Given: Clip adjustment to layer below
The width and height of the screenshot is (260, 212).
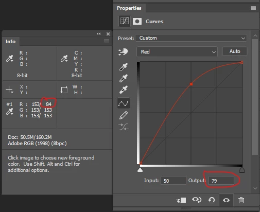Looking at the screenshot, I should [x=181, y=200].
